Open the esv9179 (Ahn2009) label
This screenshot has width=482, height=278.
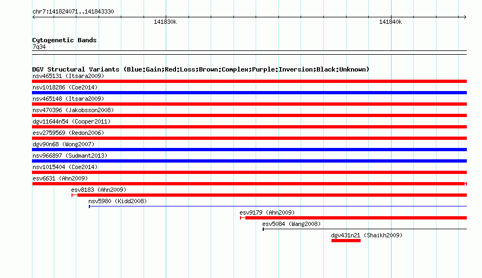[267, 212]
